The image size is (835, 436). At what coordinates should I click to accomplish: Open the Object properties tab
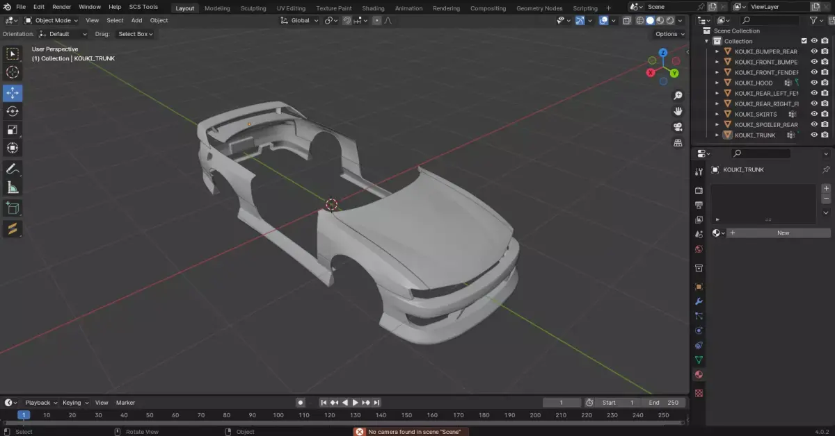[x=699, y=286]
